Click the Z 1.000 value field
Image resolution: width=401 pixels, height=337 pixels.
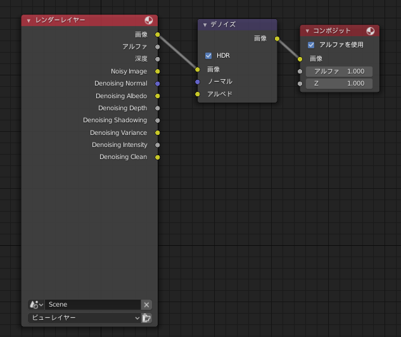(339, 84)
